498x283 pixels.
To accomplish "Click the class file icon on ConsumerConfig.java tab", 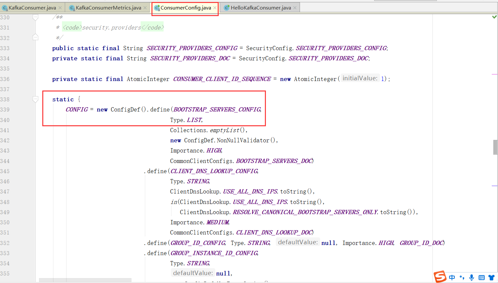I will (157, 8).
